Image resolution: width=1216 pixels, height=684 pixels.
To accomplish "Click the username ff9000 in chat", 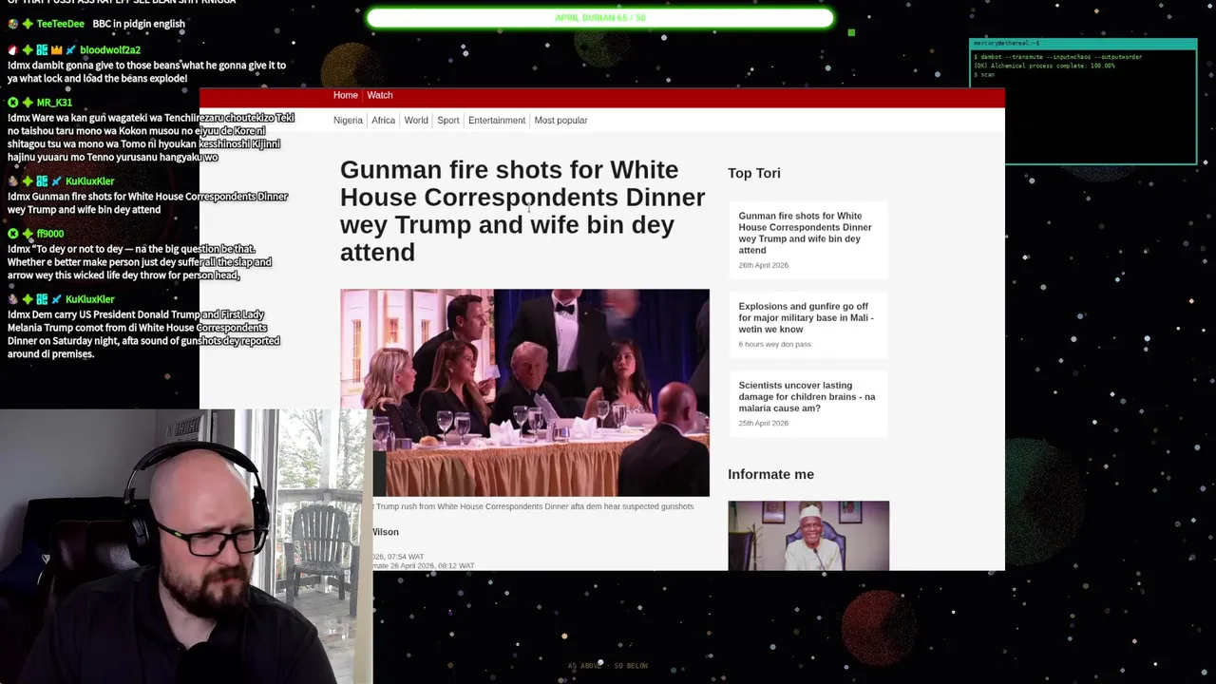I will tap(50, 234).
